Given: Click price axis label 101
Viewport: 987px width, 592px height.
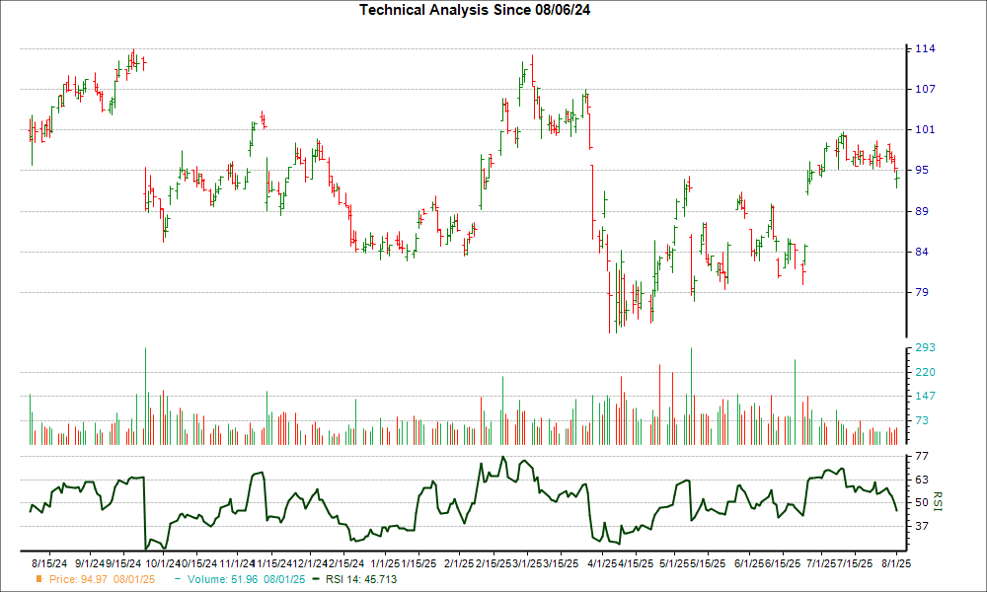Looking at the screenshot, I should pos(925,129).
